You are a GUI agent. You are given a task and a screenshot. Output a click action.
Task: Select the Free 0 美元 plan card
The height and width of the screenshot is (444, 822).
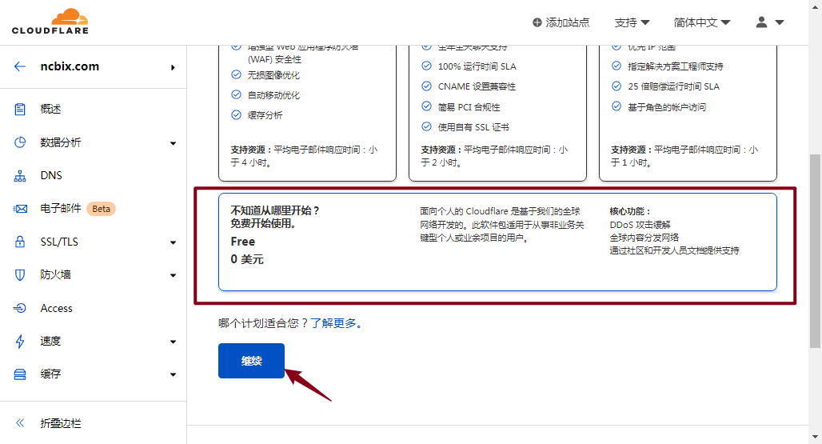point(497,242)
